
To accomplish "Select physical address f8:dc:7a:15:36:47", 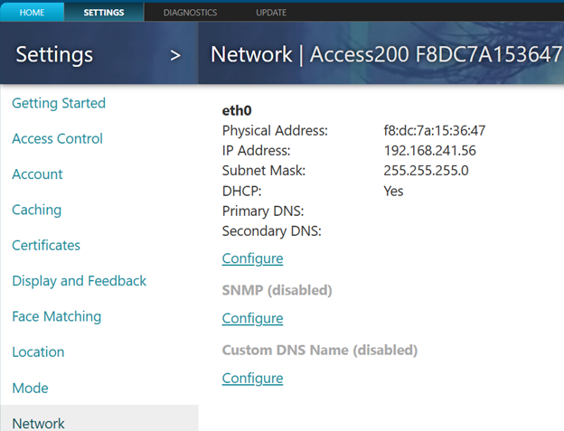I will pyautogui.click(x=435, y=130).
